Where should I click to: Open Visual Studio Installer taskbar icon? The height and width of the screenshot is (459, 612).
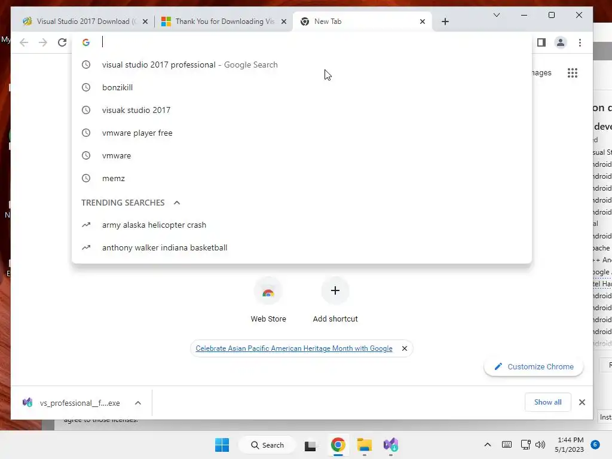[391, 445]
